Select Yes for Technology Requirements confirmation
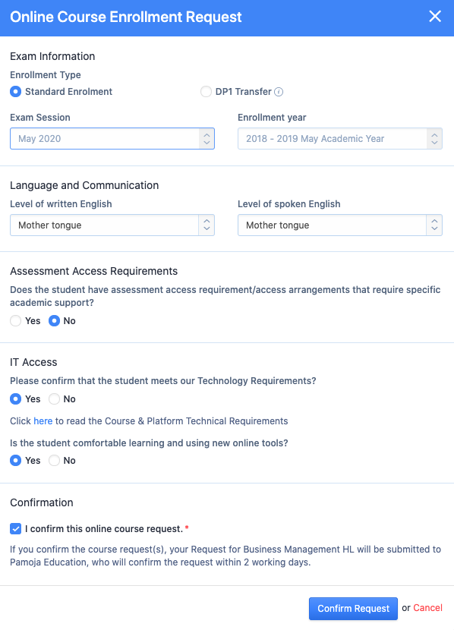The width and height of the screenshot is (454, 630). (16, 399)
